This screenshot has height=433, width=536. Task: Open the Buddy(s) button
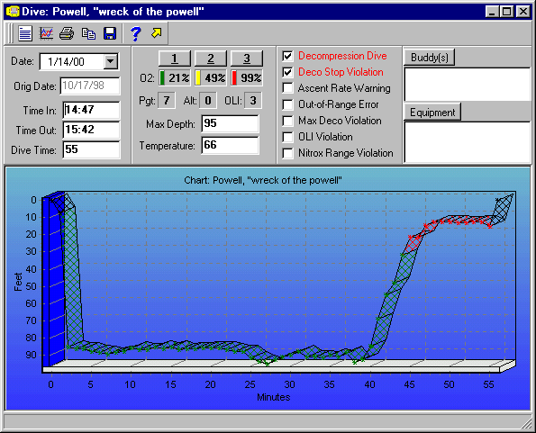coord(430,57)
